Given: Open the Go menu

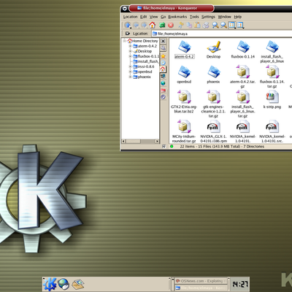Looking at the screenshot, I should [163, 17].
